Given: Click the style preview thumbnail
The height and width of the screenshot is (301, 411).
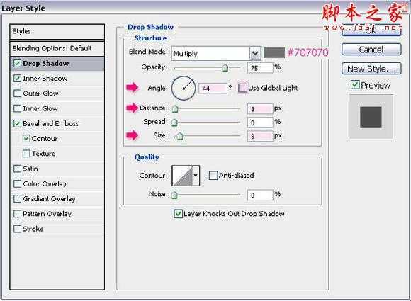Looking at the screenshot, I should click(371, 117).
